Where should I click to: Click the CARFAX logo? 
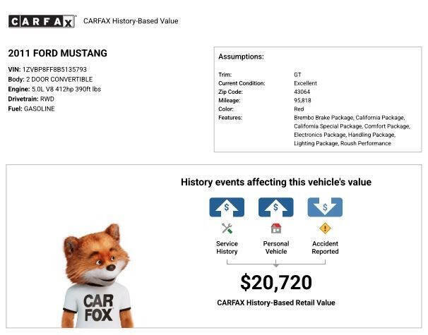click(x=41, y=21)
